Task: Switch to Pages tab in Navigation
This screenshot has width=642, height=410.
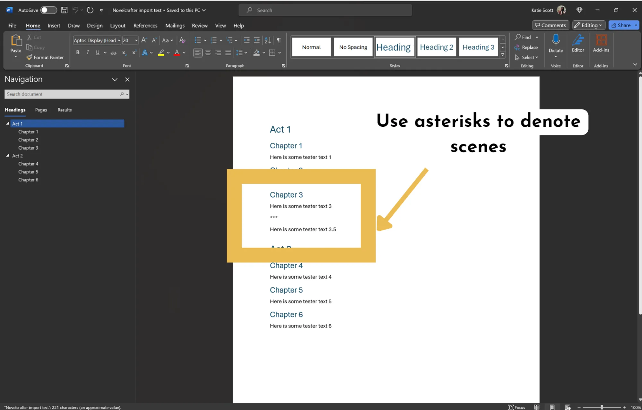Action: coord(41,109)
